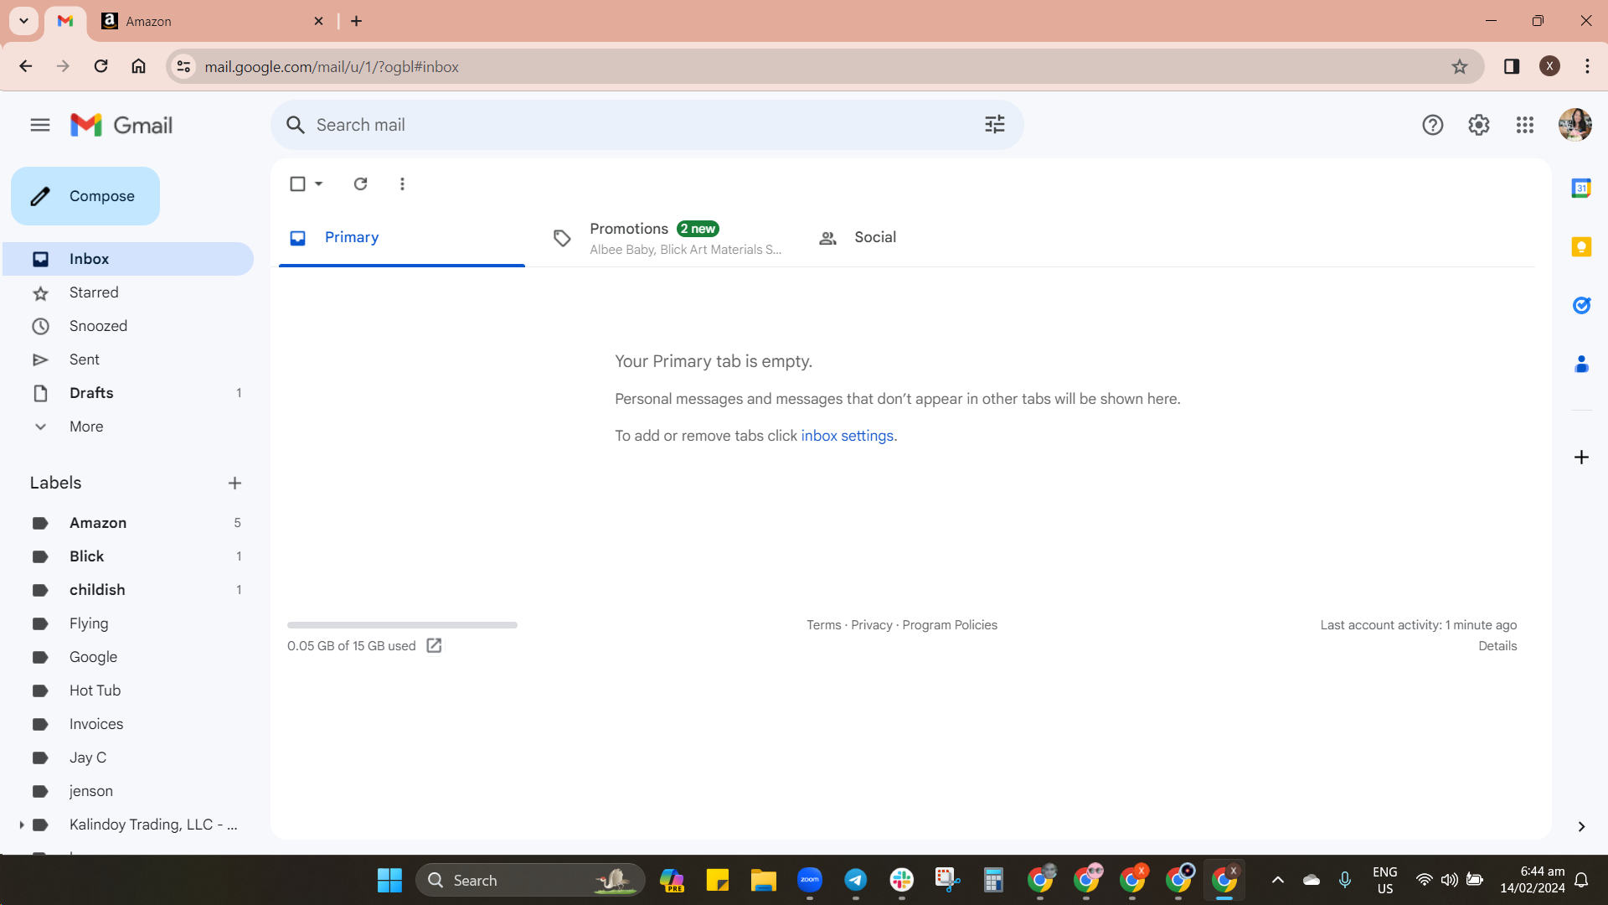
Task: Open the Invoices label
Action: [x=128, y=724]
